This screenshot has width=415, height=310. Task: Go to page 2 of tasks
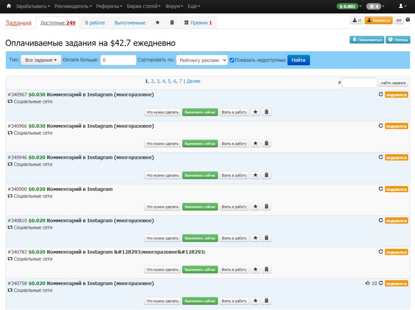[x=152, y=81]
